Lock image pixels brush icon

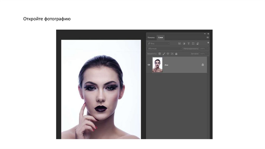[x=164, y=54]
